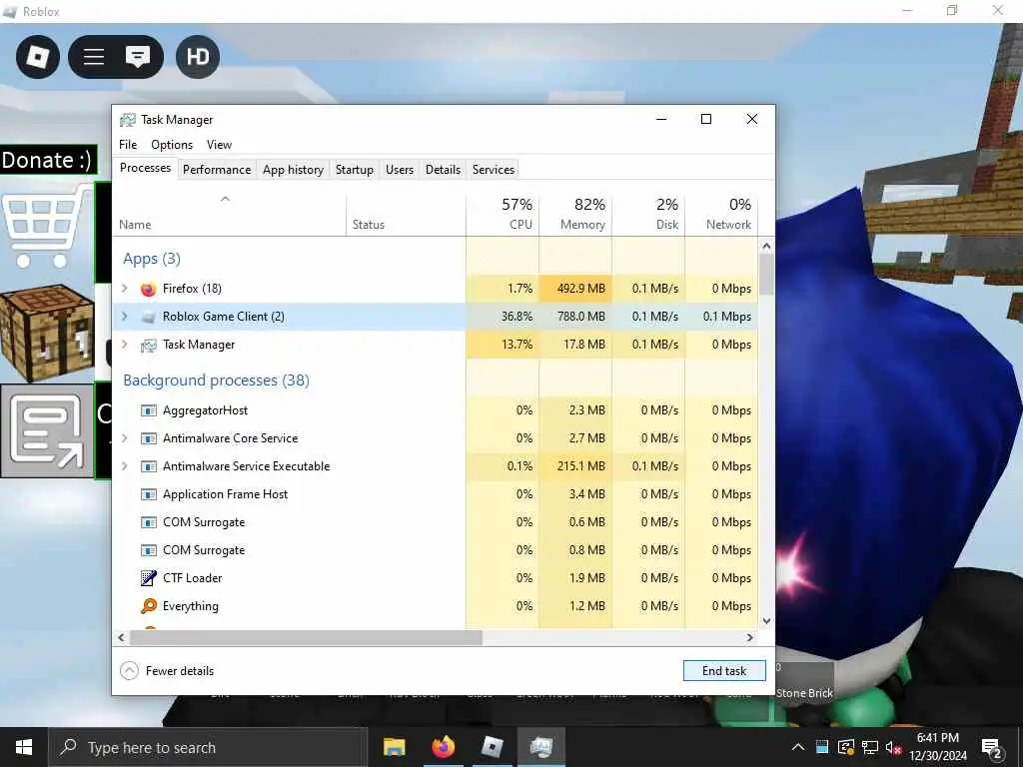Open the Roblox menu logo button
This screenshot has height=767, width=1023.
pos(38,57)
